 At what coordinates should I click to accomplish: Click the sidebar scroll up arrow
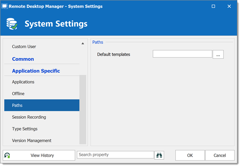[x=83, y=43]
